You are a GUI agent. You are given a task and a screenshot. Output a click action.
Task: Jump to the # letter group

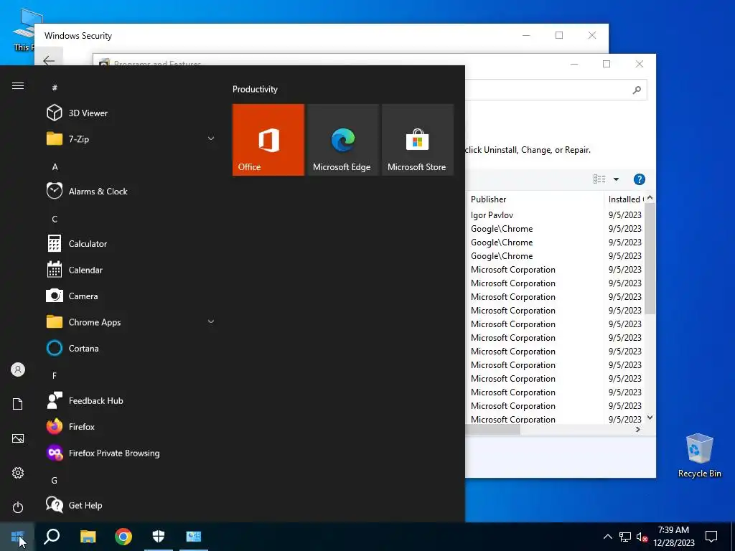point(55,88)
